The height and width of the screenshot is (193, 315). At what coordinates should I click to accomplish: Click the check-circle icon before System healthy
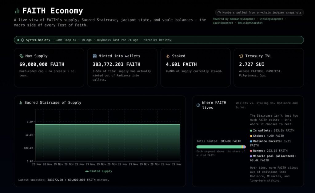tap(22, 40)
